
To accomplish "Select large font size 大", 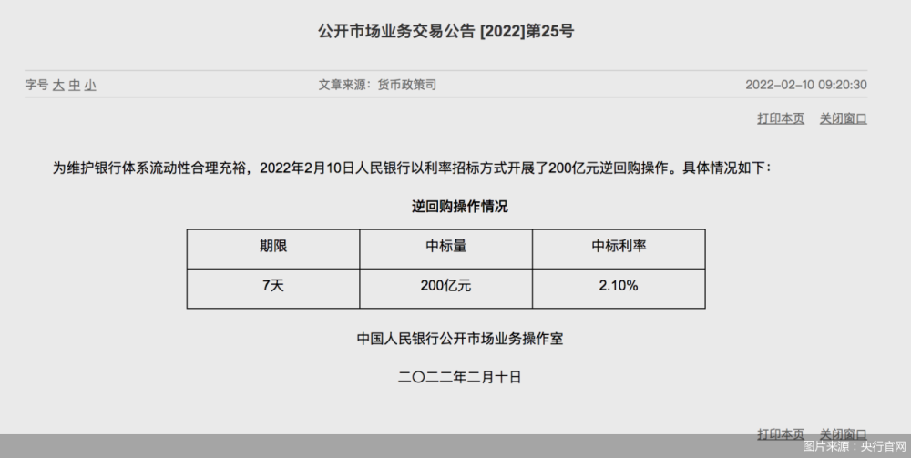I will 58,86.
